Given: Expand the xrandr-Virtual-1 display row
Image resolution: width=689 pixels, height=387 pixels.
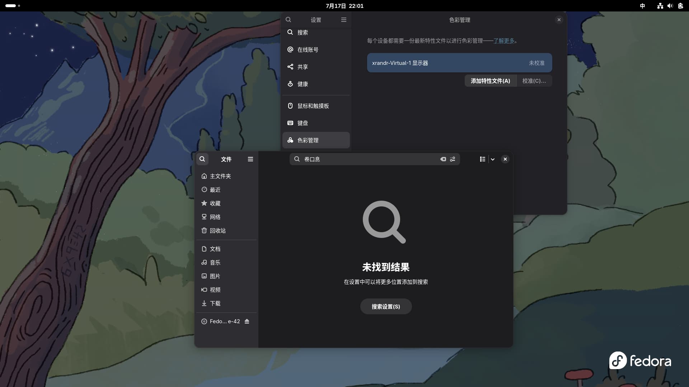Looking at the screenshot, I should coord(459,63).
